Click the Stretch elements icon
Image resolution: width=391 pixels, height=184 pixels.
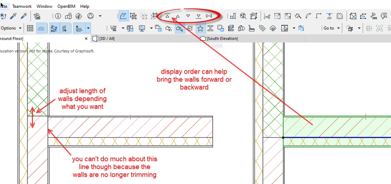click(x=288, y=16)
